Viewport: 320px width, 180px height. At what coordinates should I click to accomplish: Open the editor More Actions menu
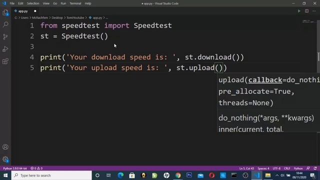(314, 11)
